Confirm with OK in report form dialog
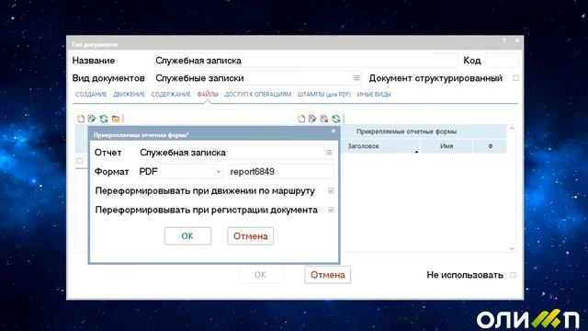The image size is (588, 331). [x=187, y=236]
